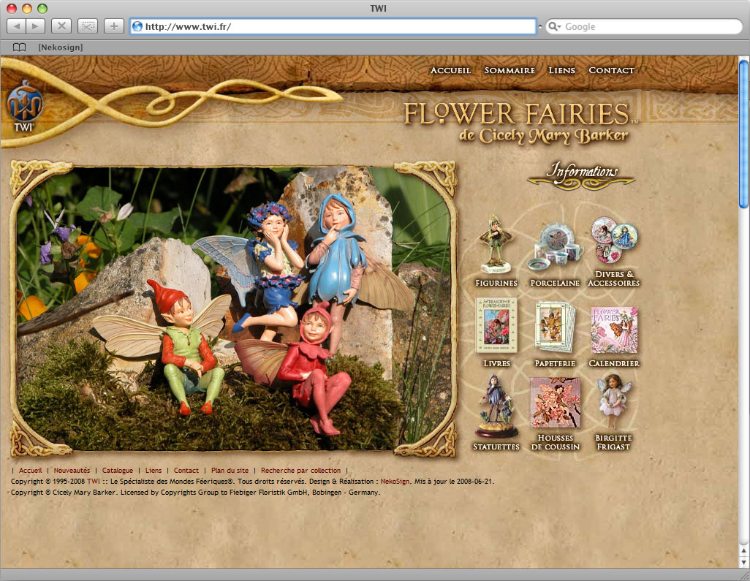Click the Livres text label
Image resolution: width=750 pixels, height=581 pixels.
[x=496, y=363]
